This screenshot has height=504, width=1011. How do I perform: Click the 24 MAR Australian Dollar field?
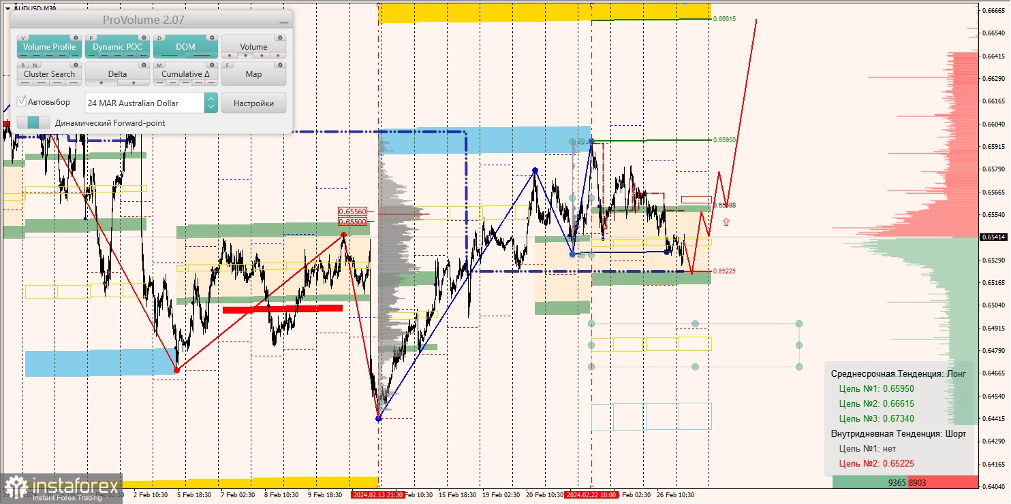pyautogui.click(x=144, y=103)
